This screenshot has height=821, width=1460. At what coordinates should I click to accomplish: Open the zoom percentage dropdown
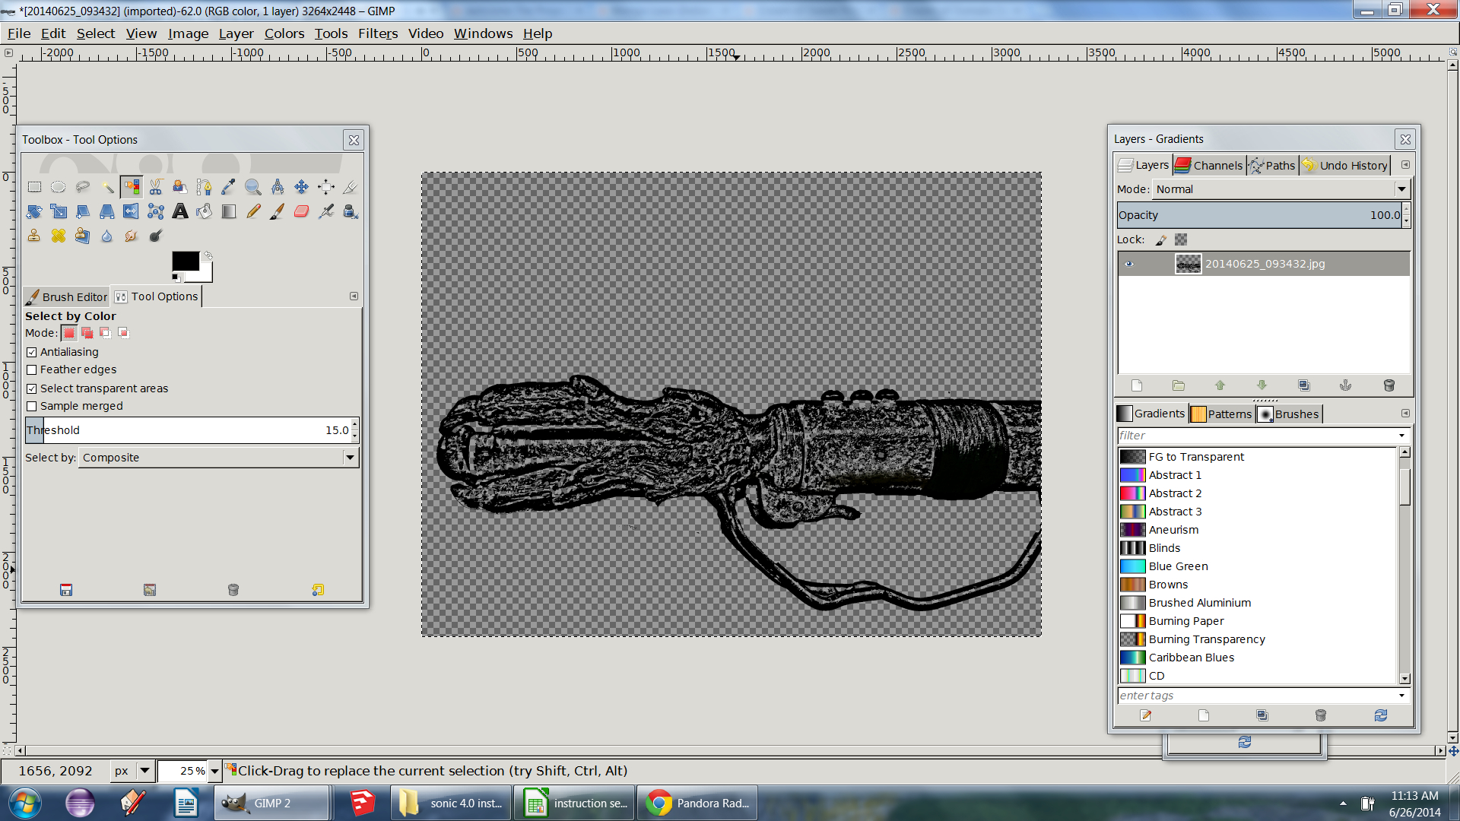pyautogui.click(x=214, y=771)
